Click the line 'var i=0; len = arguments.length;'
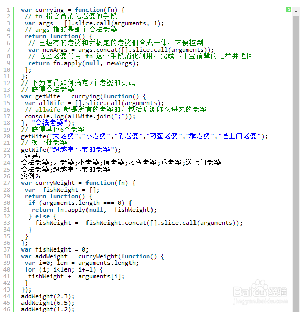Screen dimensions: 304x312 click(81, 263)
